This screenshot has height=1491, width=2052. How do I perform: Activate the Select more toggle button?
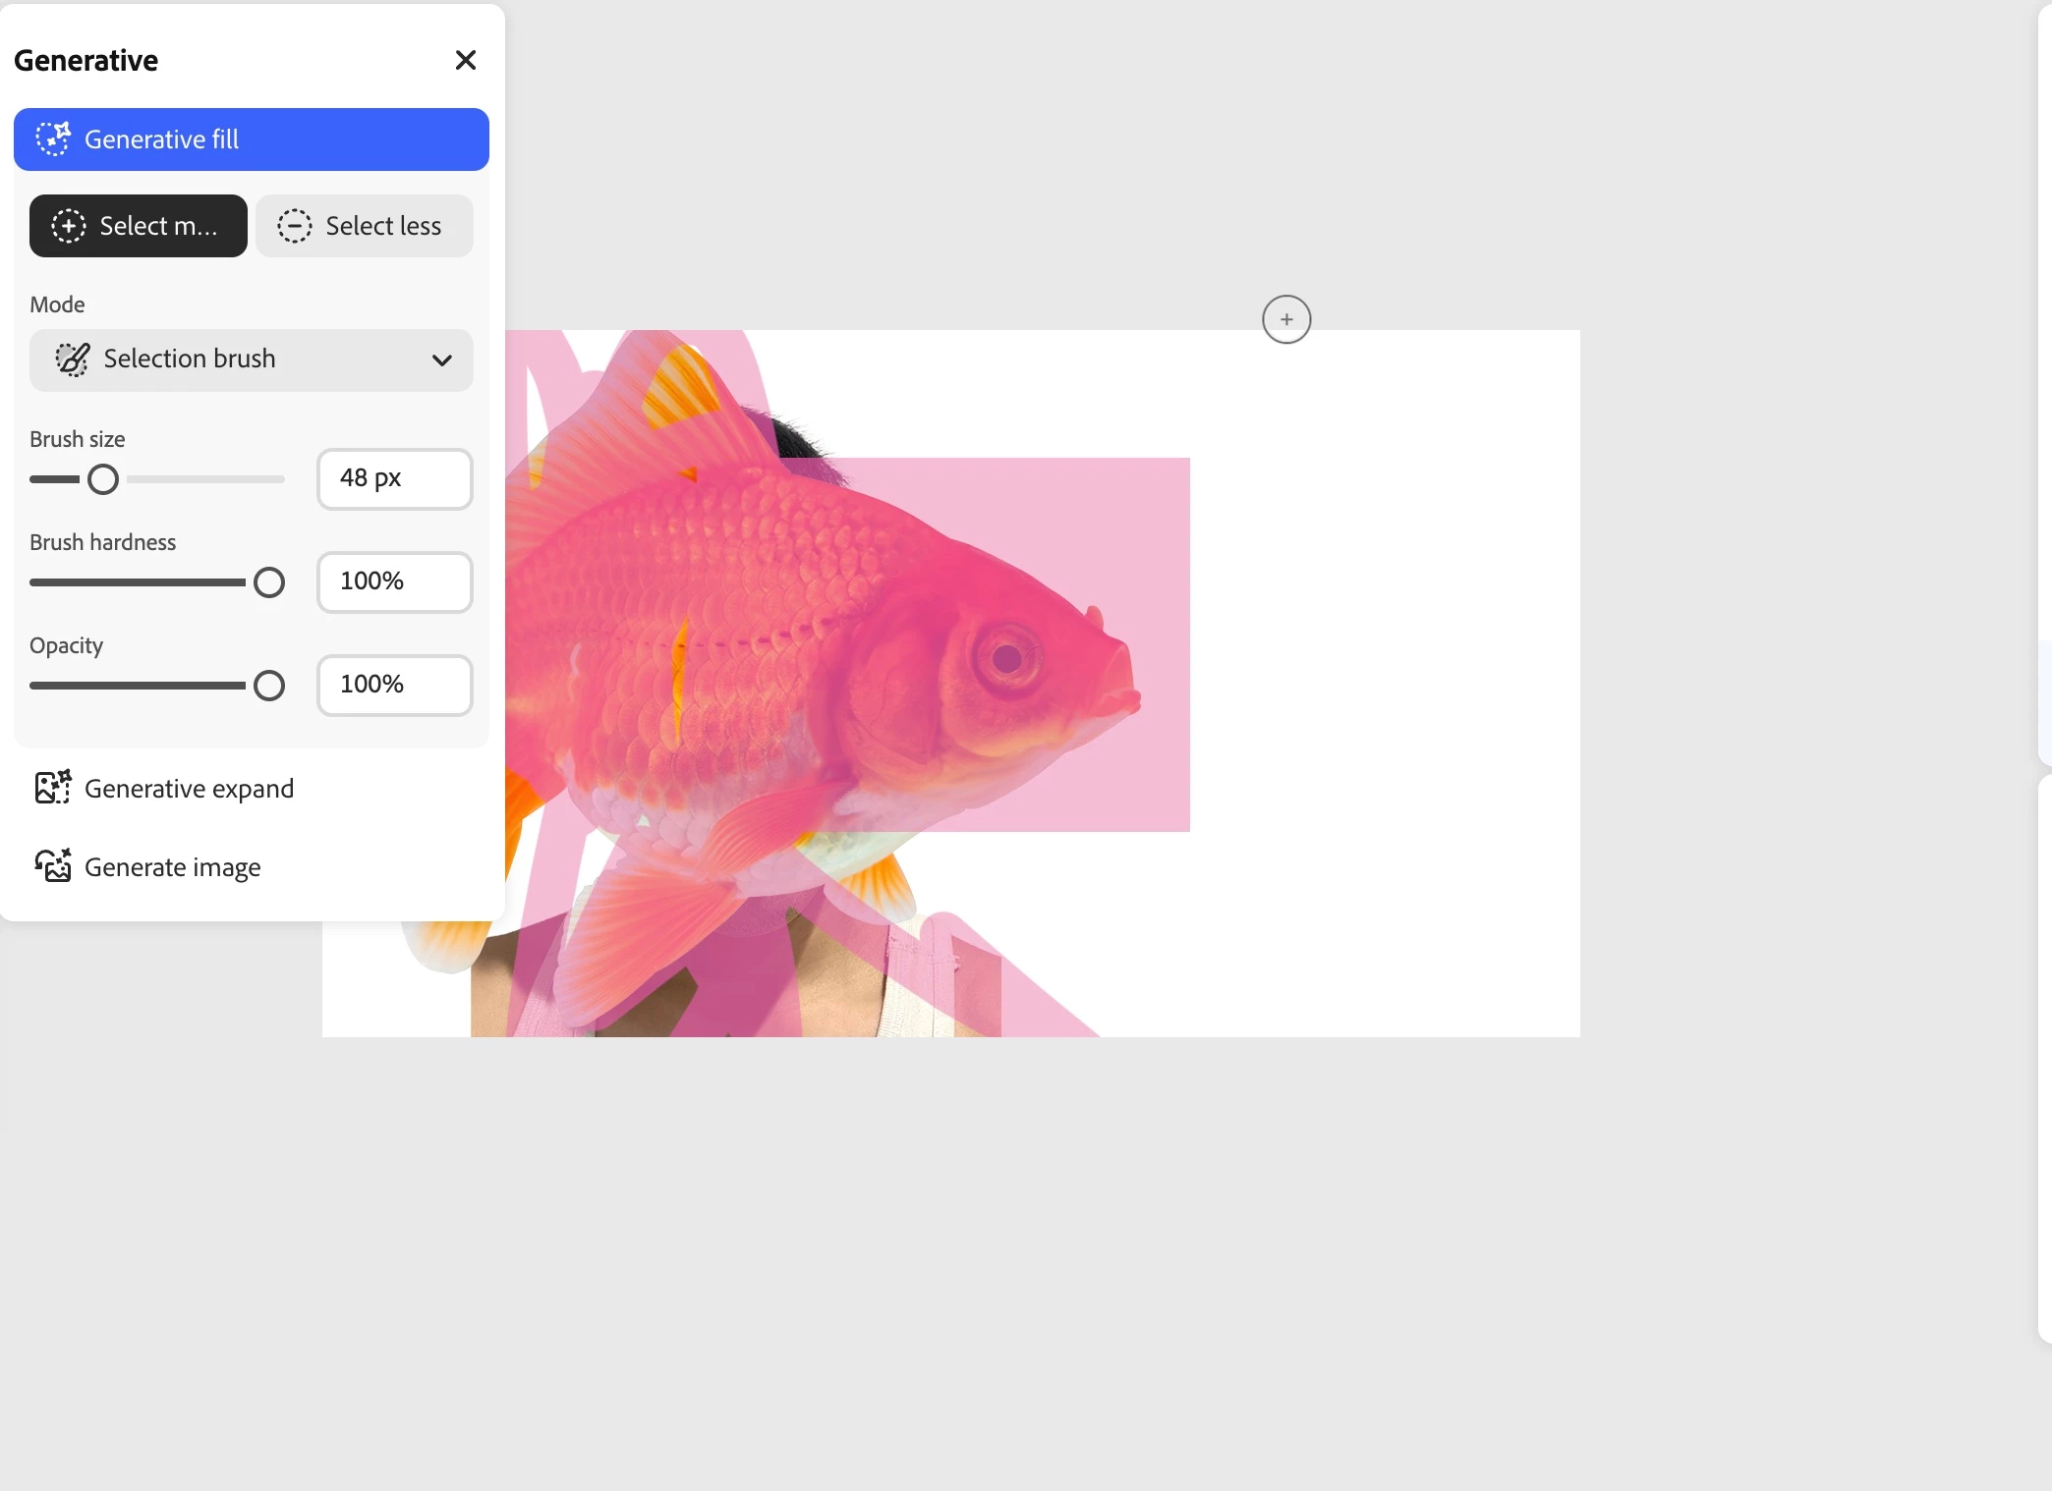point(139,226)
